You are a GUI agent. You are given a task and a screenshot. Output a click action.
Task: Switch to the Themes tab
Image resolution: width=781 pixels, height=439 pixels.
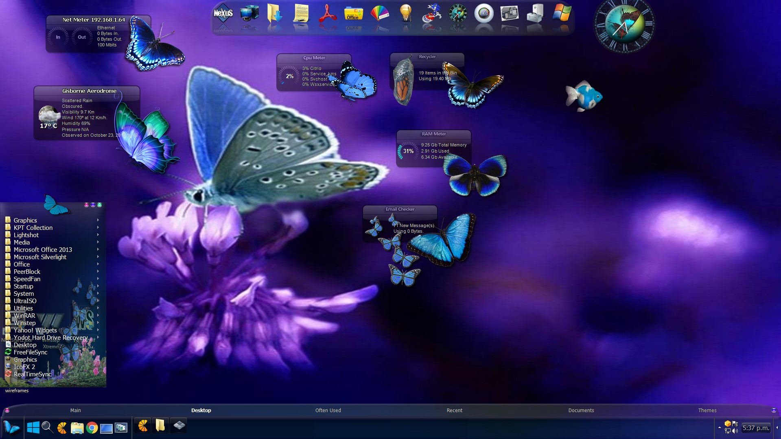pyautogui.click(x=707, y=410)
